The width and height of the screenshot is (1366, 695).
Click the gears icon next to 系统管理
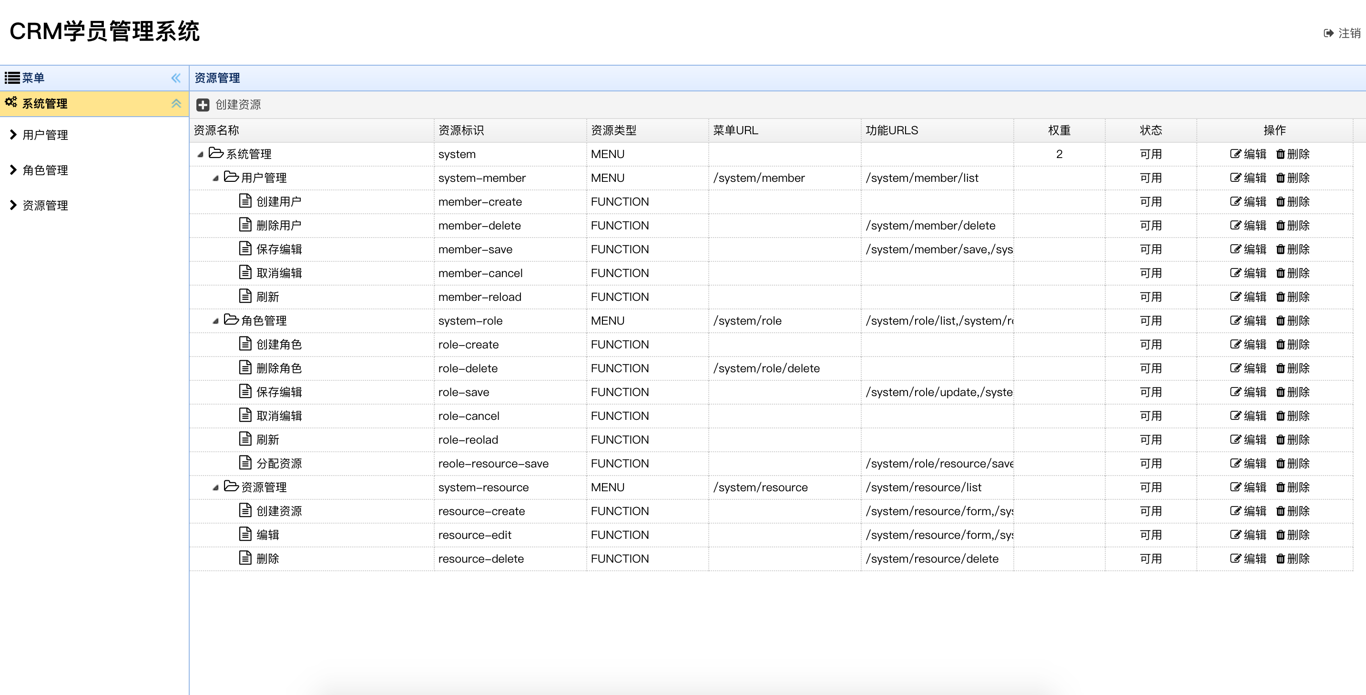(x=11, y=102)
